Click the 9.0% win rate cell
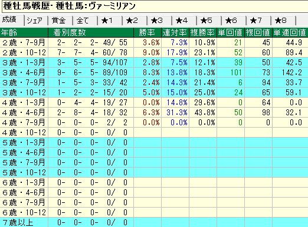 [148, 52]
